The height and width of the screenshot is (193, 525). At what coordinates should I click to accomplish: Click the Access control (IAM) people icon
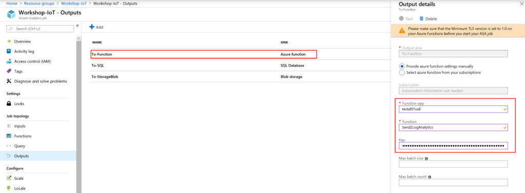point(9,61)
